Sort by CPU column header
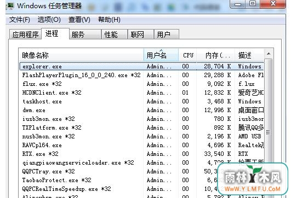 pyautogui.click(x=188, y=55)
